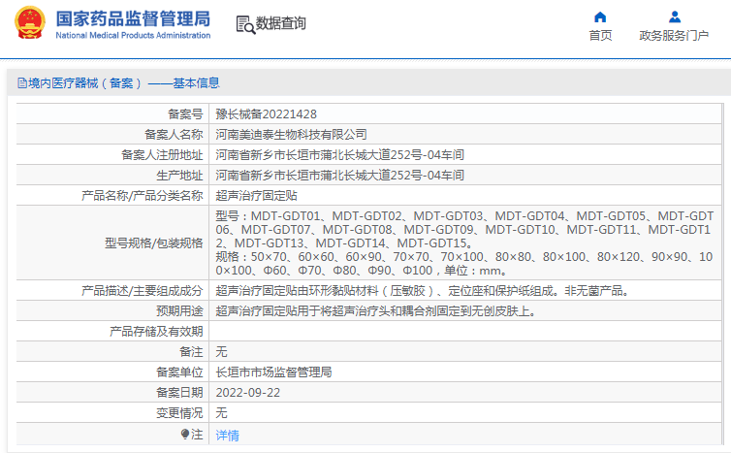
Task: Click 国家药品监督管理局 site title
Action: (134, 18)
